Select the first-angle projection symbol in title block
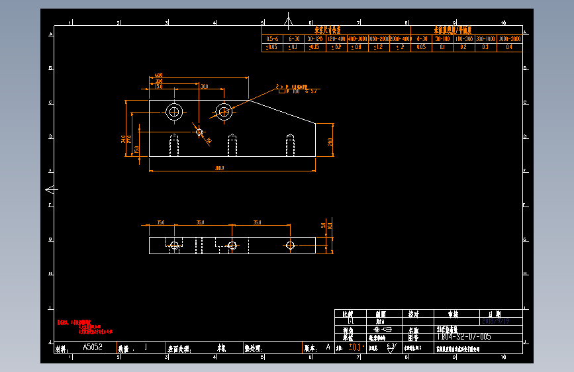 (x=382, y=330)
